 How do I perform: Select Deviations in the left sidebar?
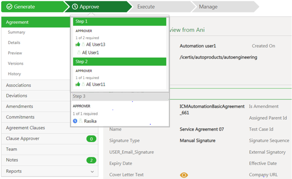point(17,96)
